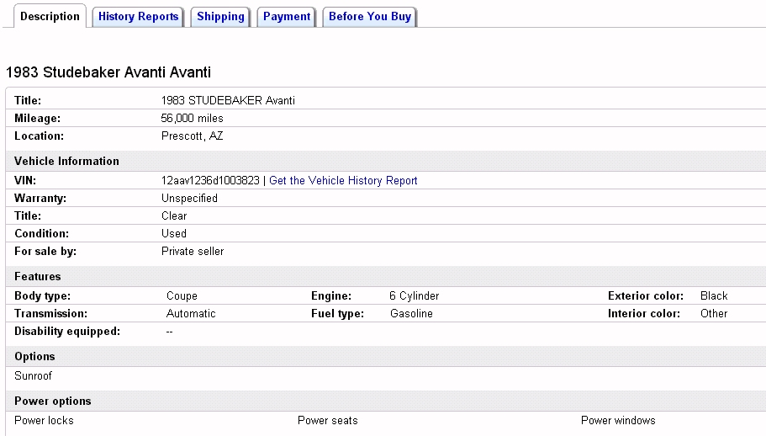Click the Private seller value

pyautogui.click(x=193, y=252)
